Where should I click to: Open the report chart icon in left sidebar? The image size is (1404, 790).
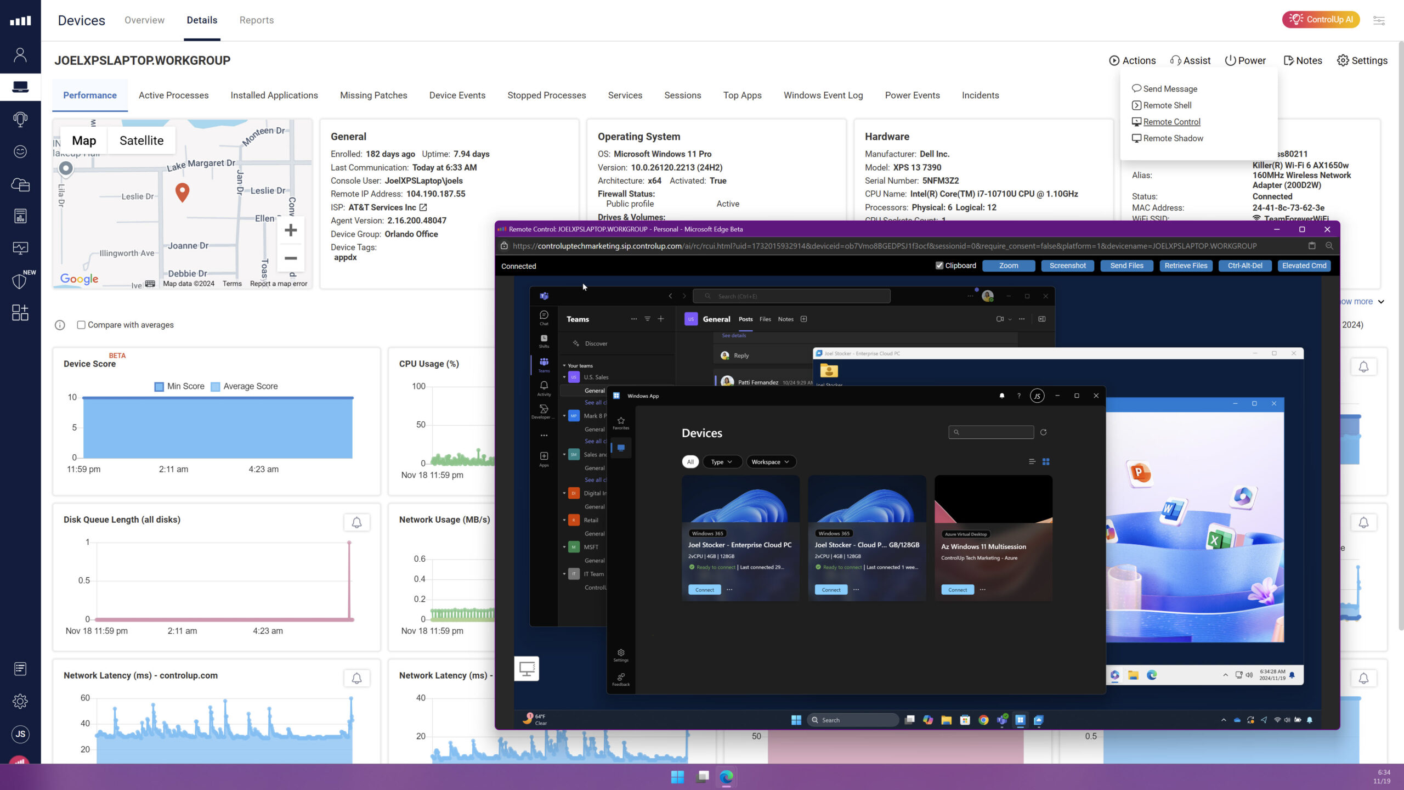[x=20, y=216]
